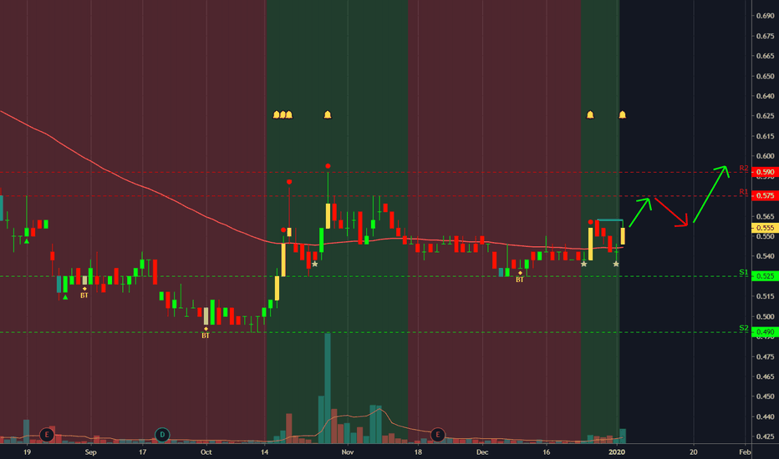The width and height of the screenshot is (779, 459).
Task: Click the star marker below late-October candles
Action: click(314, 264)
